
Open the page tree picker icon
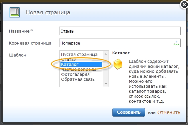pos(176,43)
